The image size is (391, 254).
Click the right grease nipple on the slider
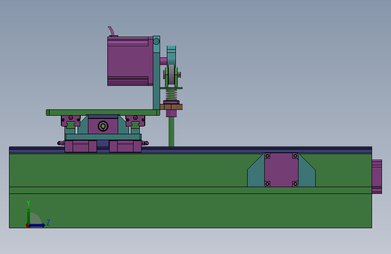point(145,143)
